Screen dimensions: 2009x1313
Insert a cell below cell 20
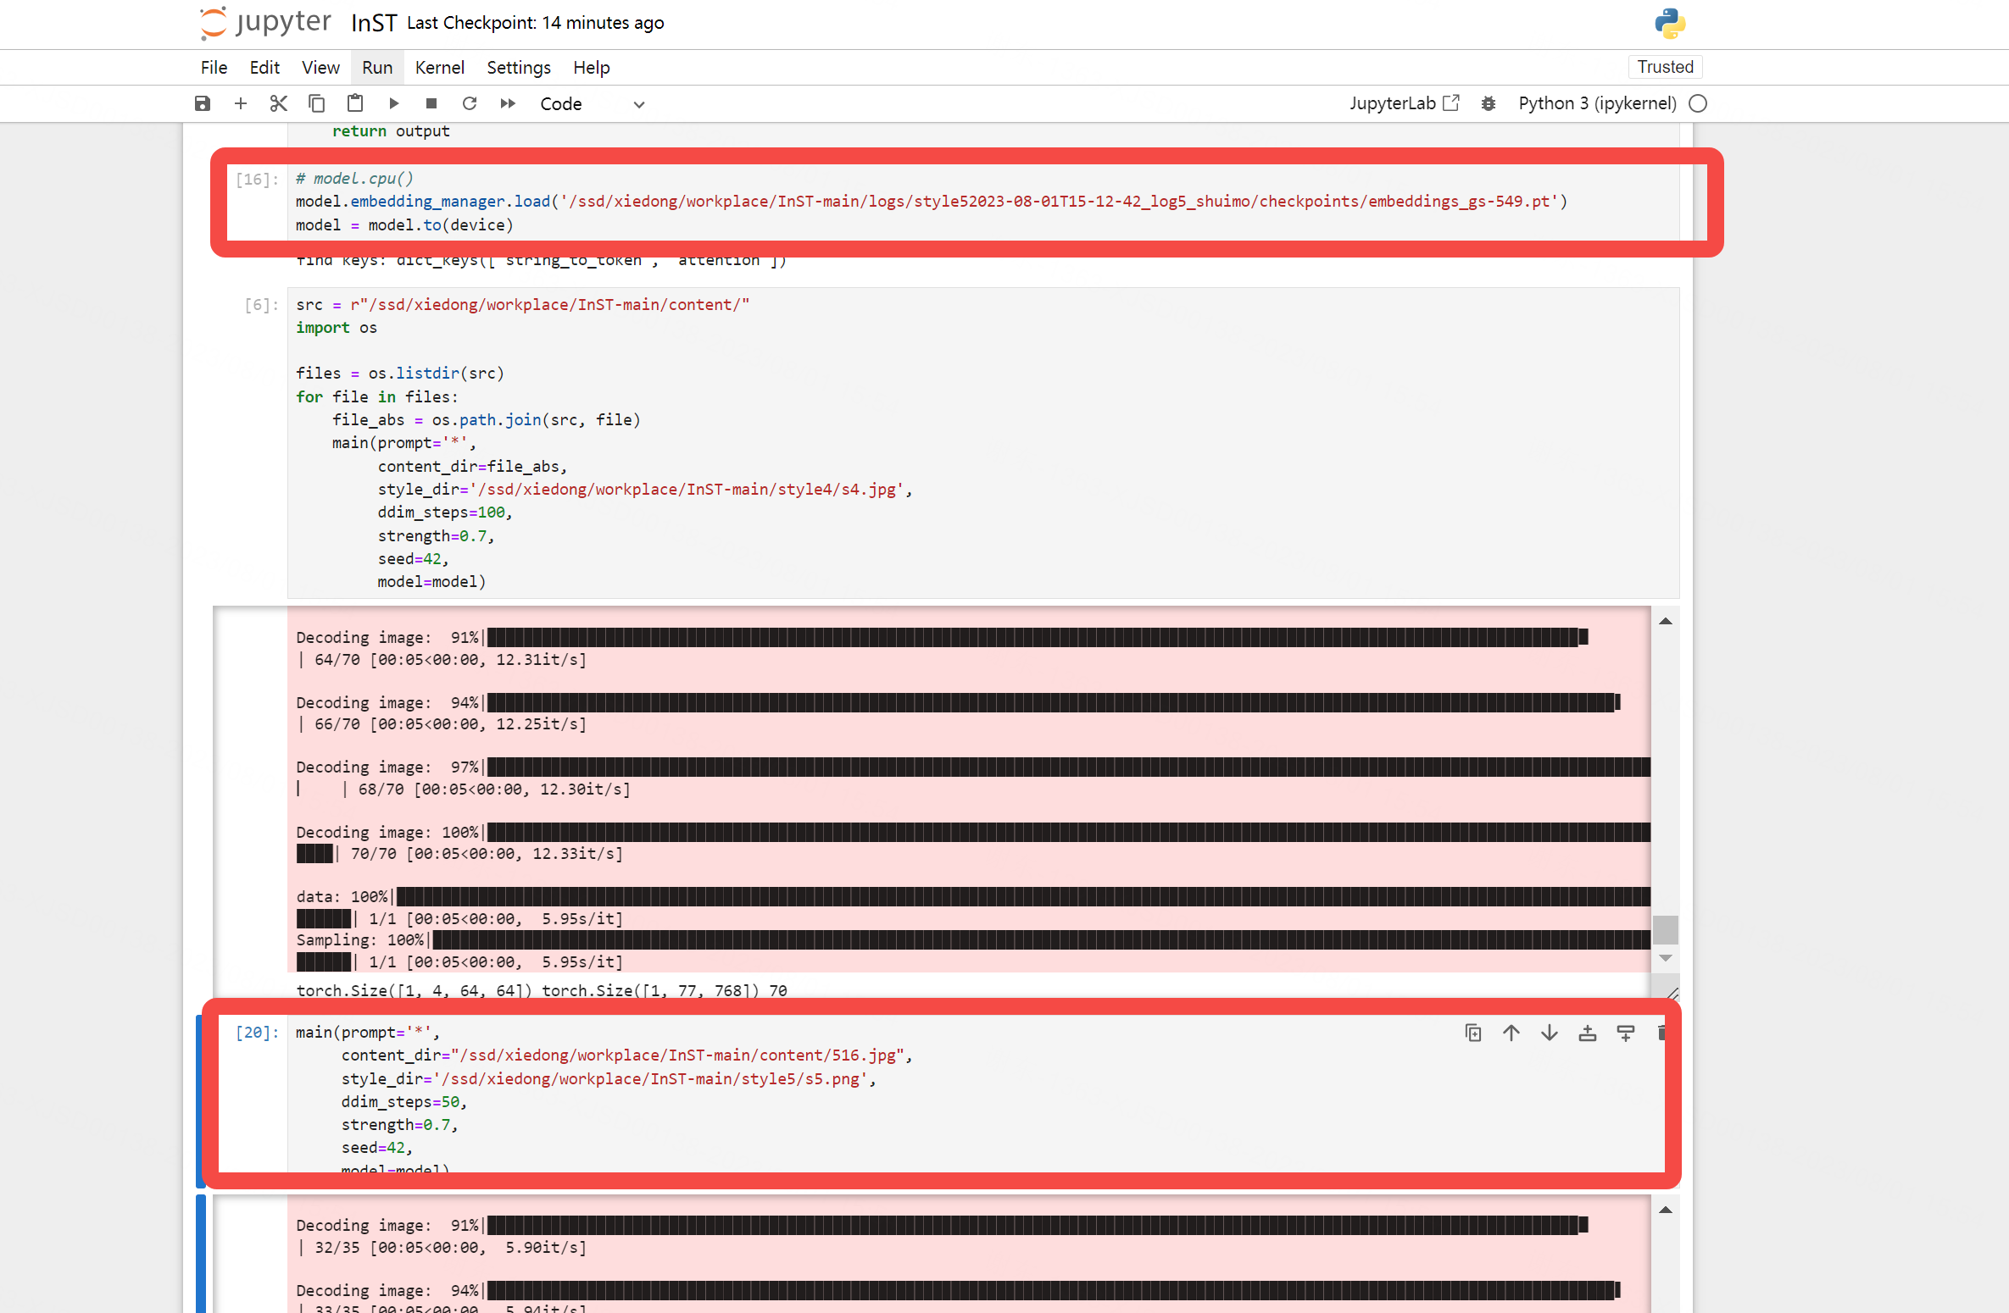coord(1626,1033)
